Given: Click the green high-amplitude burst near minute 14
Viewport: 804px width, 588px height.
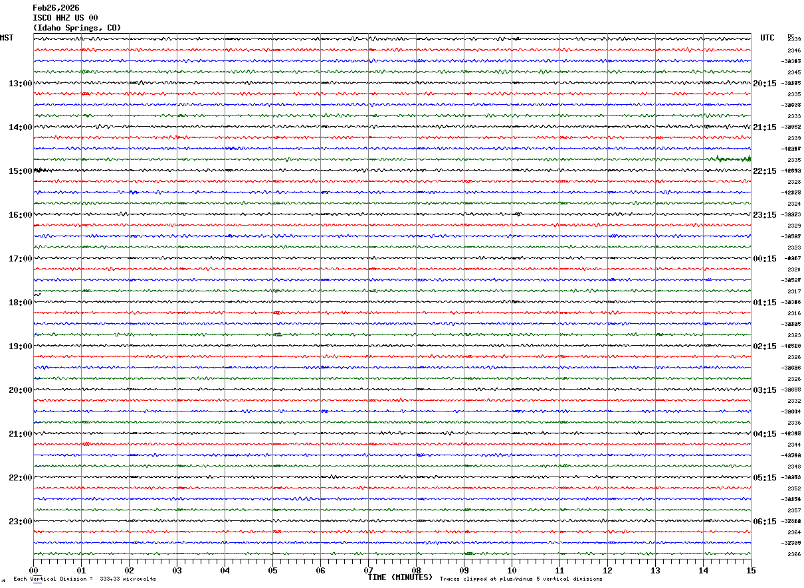Looking at the screenshot, I should point(730,158).
